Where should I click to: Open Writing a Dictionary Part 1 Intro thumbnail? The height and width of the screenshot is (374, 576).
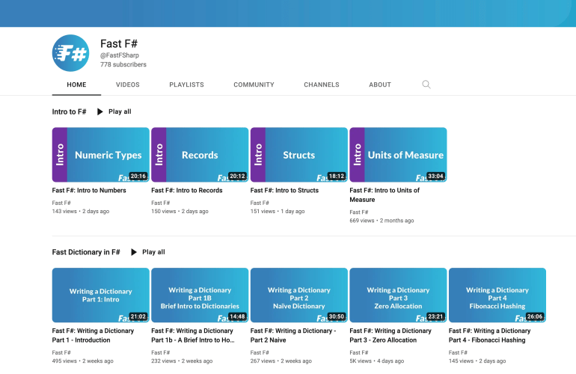pos(100,295)
